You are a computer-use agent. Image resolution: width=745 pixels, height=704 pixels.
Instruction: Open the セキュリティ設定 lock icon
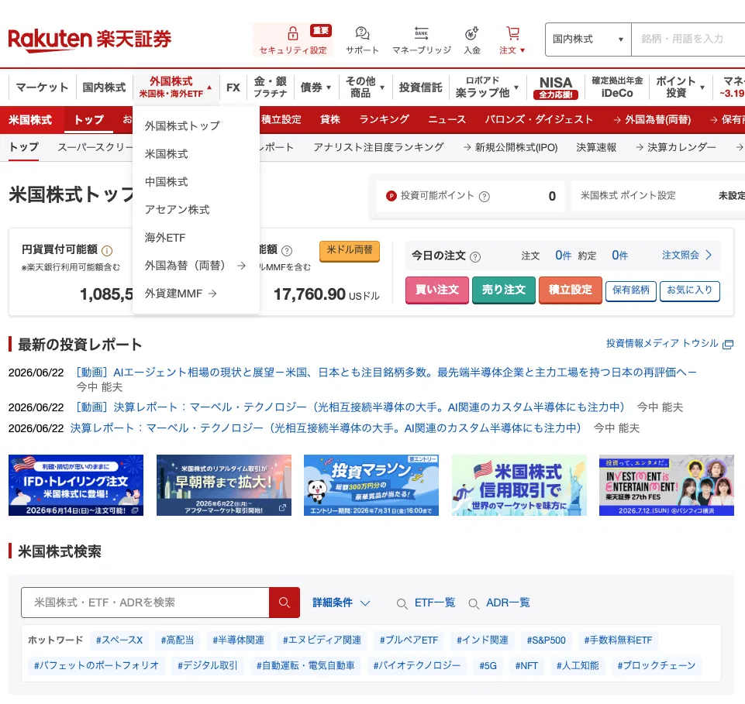pos(293,34)
